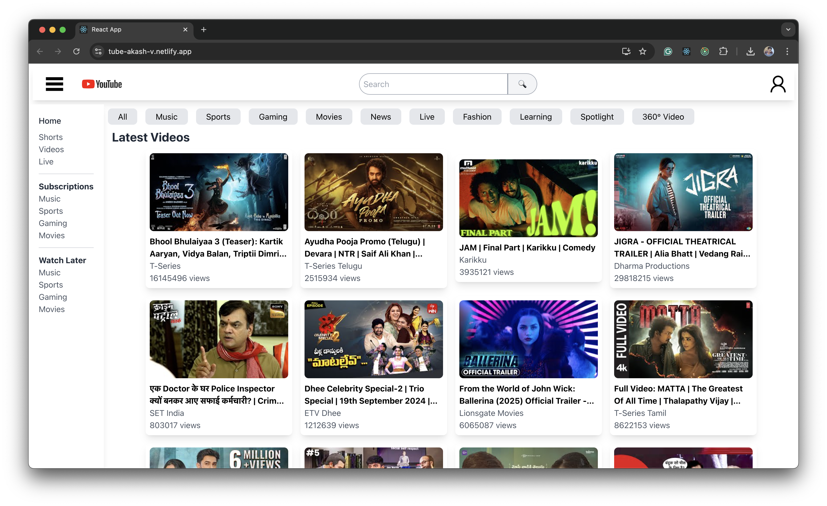Open Movies under Watch Later
Viewport: 827px width, 506px height.
52,309
